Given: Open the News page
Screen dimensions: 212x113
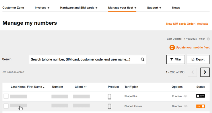Looking at the screenshot, I should pos(176,8).
